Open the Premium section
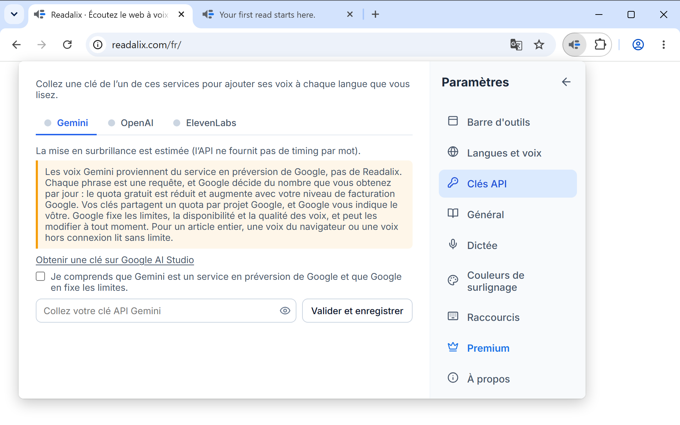 [x=508, y=348]
